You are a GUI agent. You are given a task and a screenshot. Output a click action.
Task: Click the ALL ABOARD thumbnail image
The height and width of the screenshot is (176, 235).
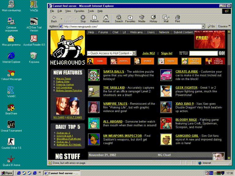click(94, 123)
